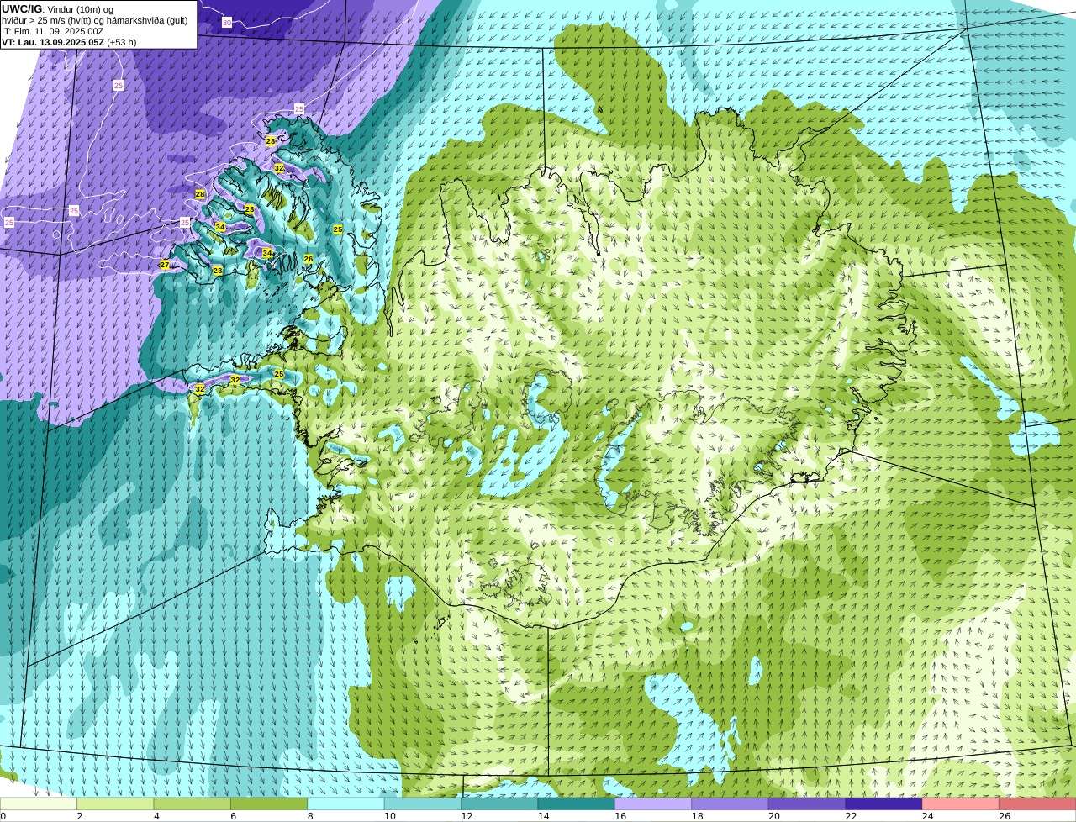Screen dimensions: 1076x822
Task: Click the 10–12 m/s legend swatch
Action: click(423, 804)
